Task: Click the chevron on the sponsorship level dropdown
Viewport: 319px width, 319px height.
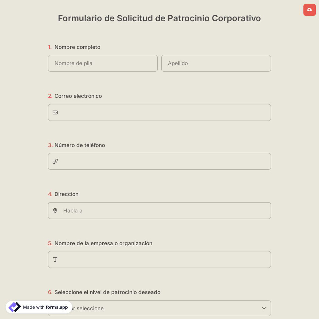Action: [x=264, y=308]
